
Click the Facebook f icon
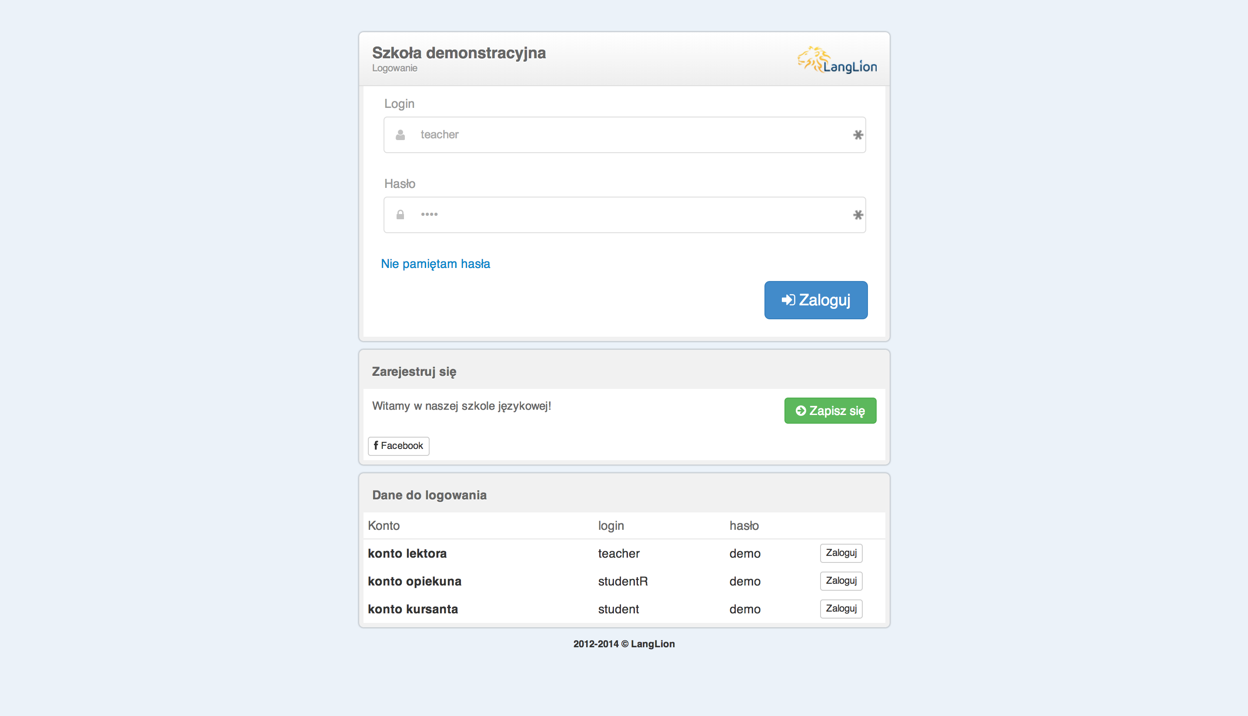pyautogui.click(x=376, y=445)
